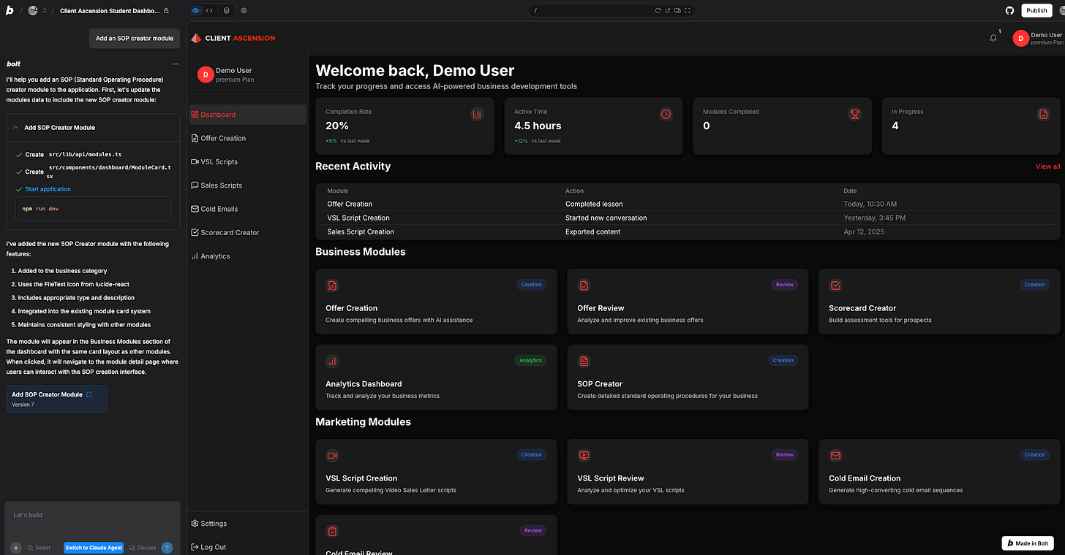
Task: Click the sidebar Demo User avatar
Action: pyautogui.click(x=206, y=74)
